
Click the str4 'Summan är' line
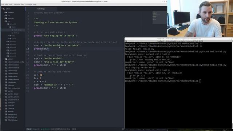54,85
